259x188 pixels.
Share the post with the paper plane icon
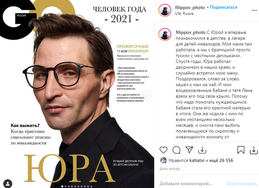point(189,150)
